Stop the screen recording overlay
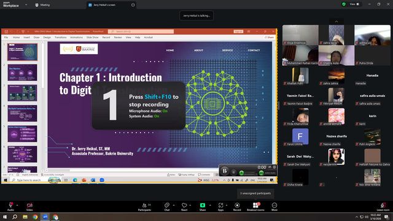 [x=233, y=173]
